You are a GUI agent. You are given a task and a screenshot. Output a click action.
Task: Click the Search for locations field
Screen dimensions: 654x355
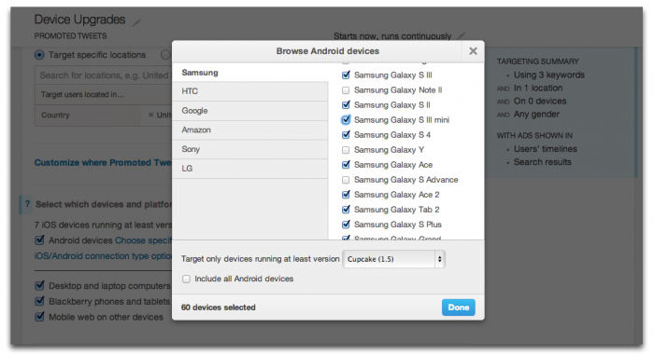coord(104,75)
